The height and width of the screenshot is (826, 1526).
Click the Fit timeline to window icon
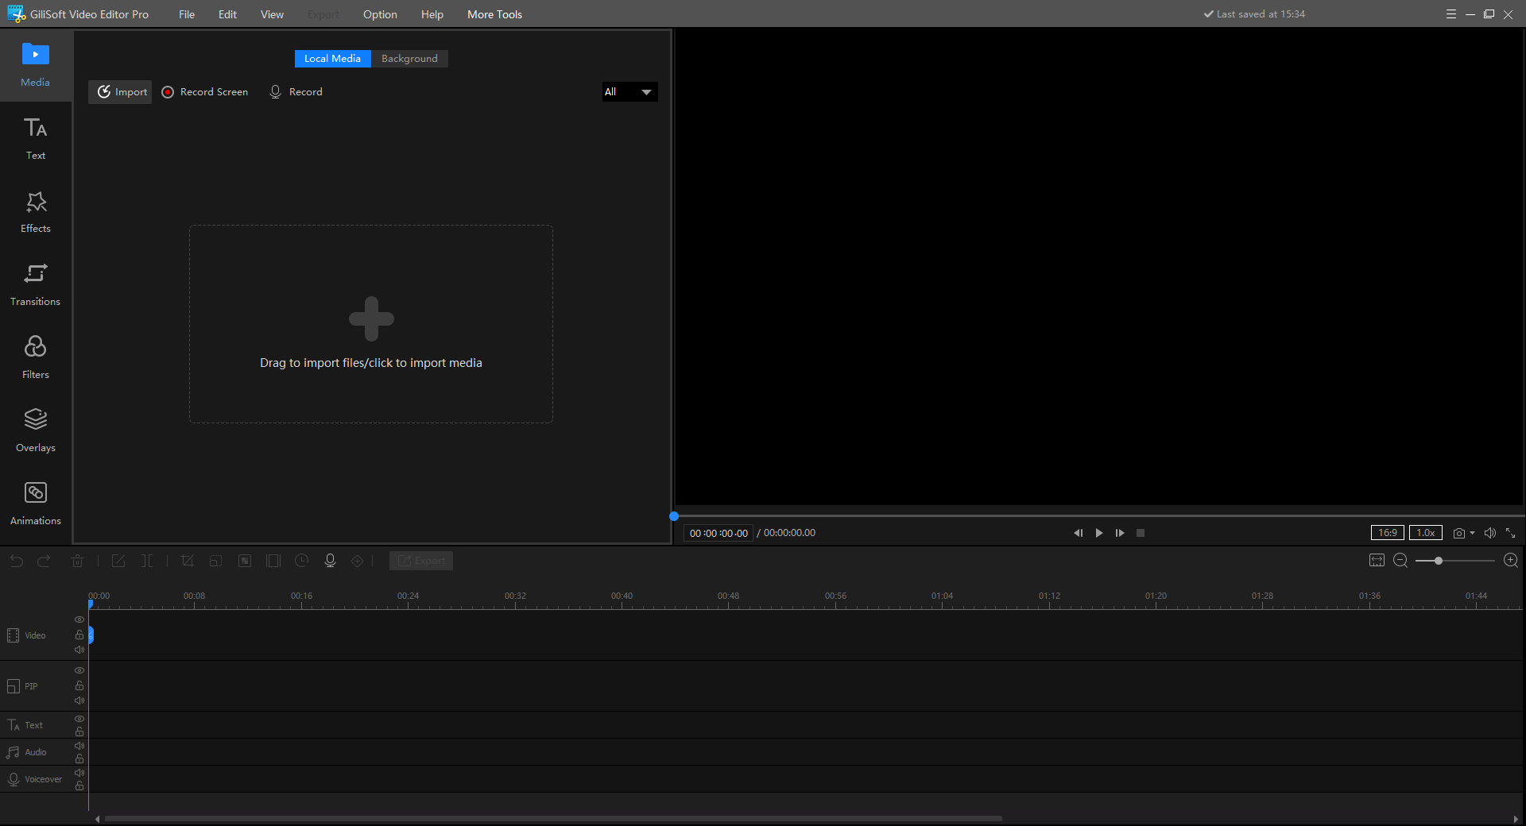(x=1377, y=561)
